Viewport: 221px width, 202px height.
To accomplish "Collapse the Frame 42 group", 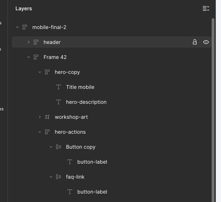I will [x=29, y=57].
